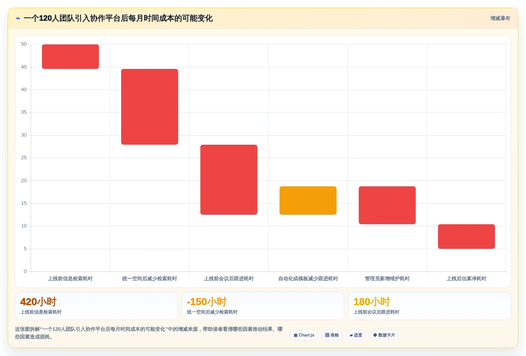Click the blue lightning icon beside the title

(x=18, y=18)
